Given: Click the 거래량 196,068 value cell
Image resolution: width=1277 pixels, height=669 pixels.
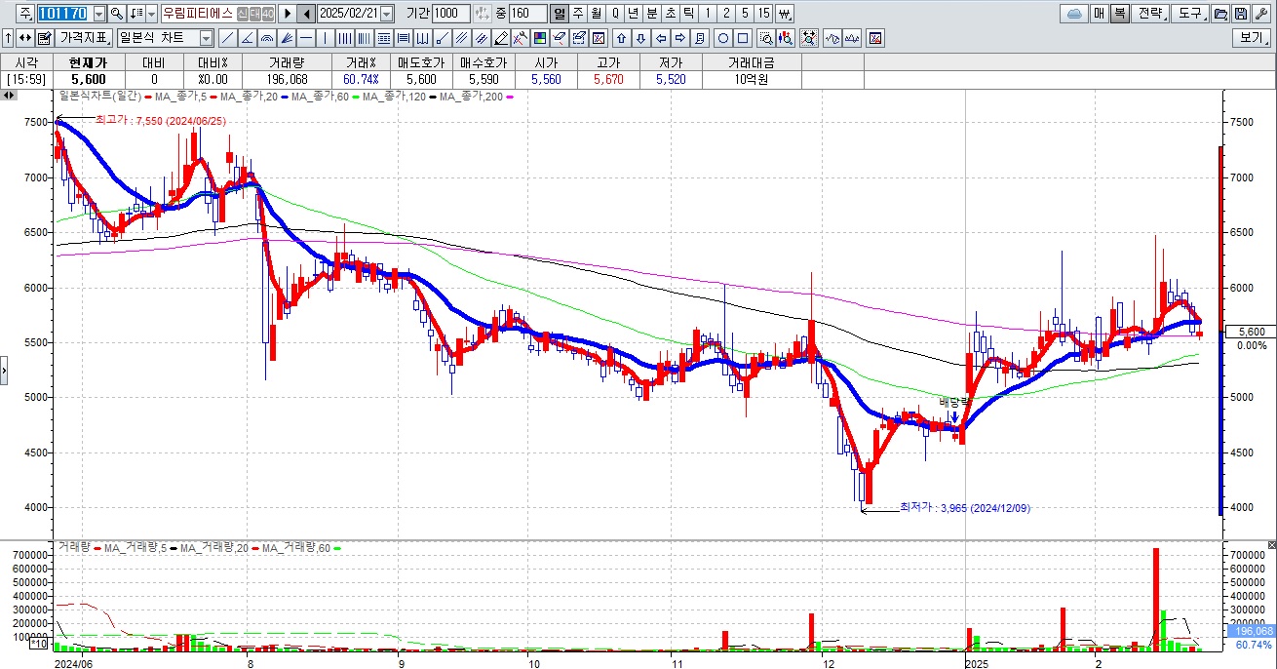Looking at the screenshot, I should 287,79.
